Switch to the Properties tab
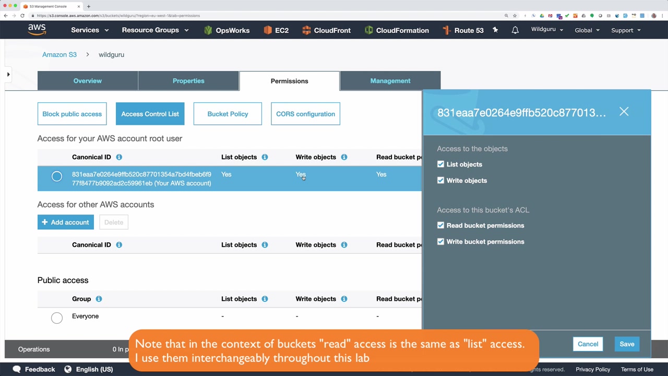The image size is (668, 376). point(188,81)
